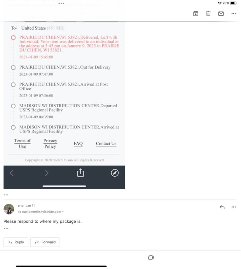The image size is (241, 269).
Task: Tap the archive icon in top toolbar
Action: (x=196, y=13)
